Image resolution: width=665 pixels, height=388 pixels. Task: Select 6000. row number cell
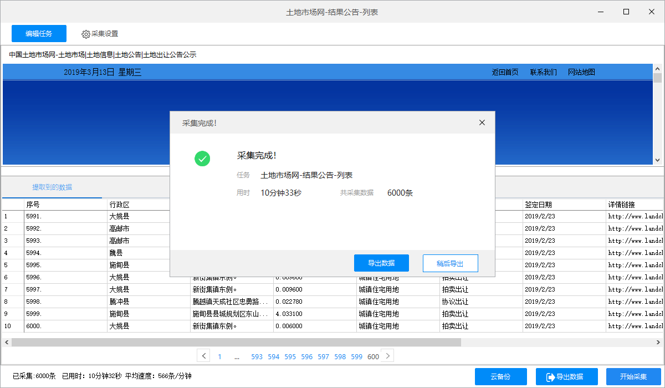coord(66,326)
